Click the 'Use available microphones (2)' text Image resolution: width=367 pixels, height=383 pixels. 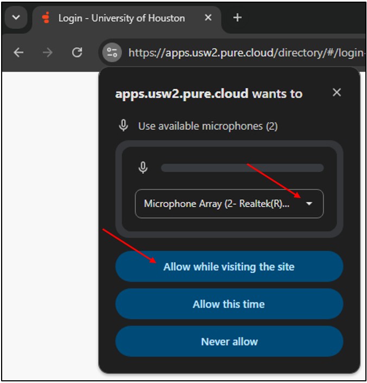(208, 126)
